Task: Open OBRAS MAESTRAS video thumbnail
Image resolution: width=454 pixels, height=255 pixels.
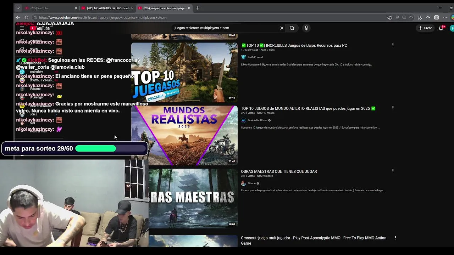Action: 193,199
